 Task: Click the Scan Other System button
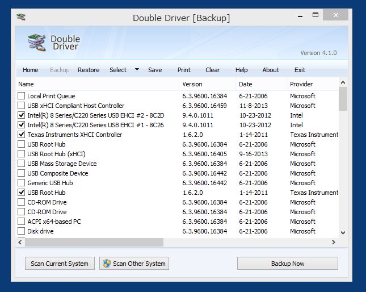coord(134,264)
